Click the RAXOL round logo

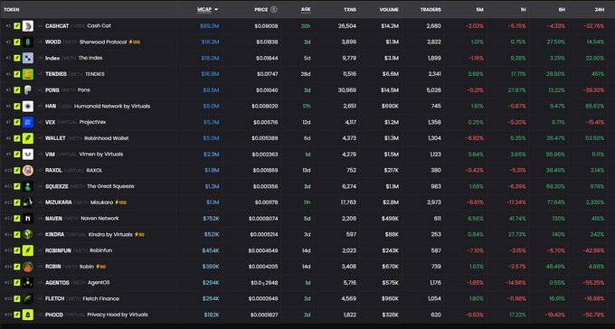click(28, 171)
